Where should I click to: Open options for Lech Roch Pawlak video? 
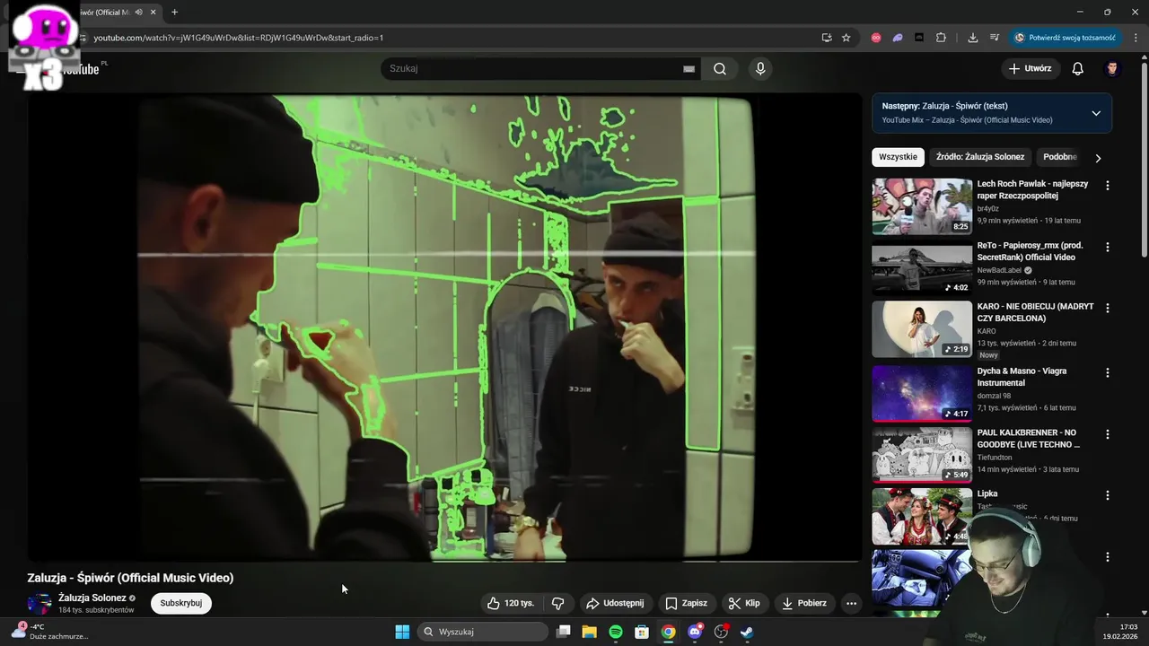click(x=1107, y=186)
